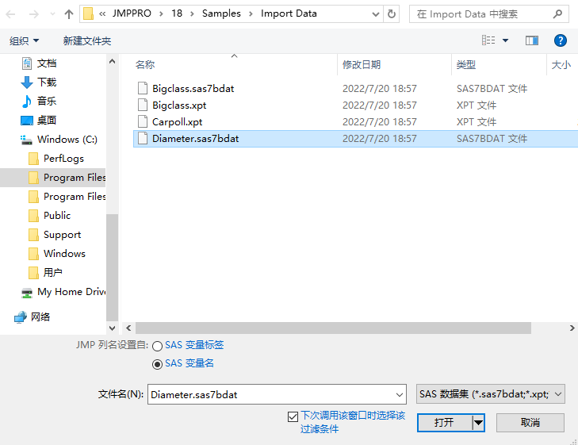Image resolution: width=578 pixels, height=445 pixels.
Task: Change the file view layout icon
Action: coord(488,40)
